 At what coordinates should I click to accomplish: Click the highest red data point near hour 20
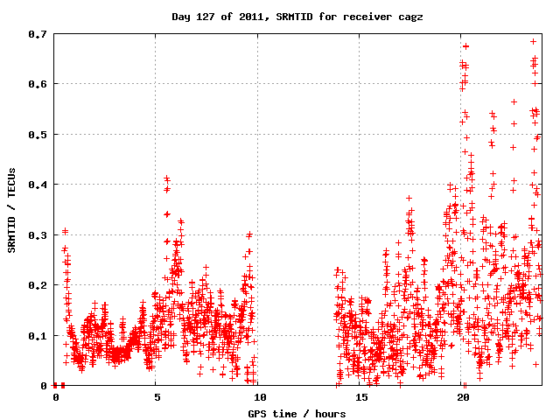pos(465,46)
